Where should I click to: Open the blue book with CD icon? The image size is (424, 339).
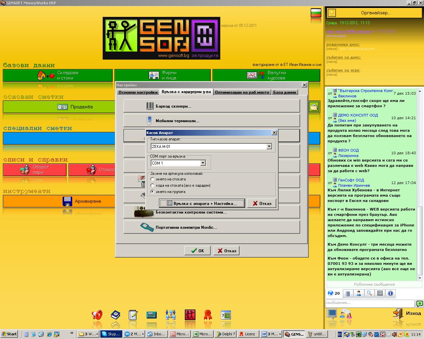coord(115,315)
